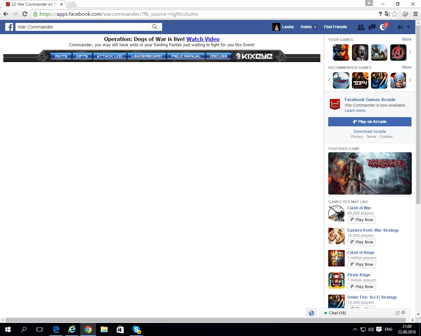Click More next to Recommended Games
This screenshot has width=421, height=336.
(x=407, y=67)
